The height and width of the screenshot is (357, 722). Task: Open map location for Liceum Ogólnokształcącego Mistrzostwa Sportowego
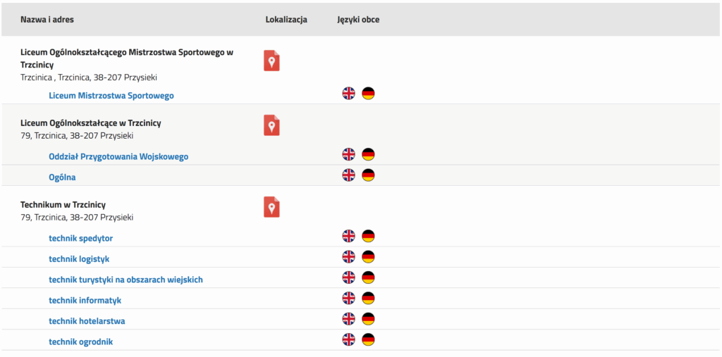(x=271, y=61)
